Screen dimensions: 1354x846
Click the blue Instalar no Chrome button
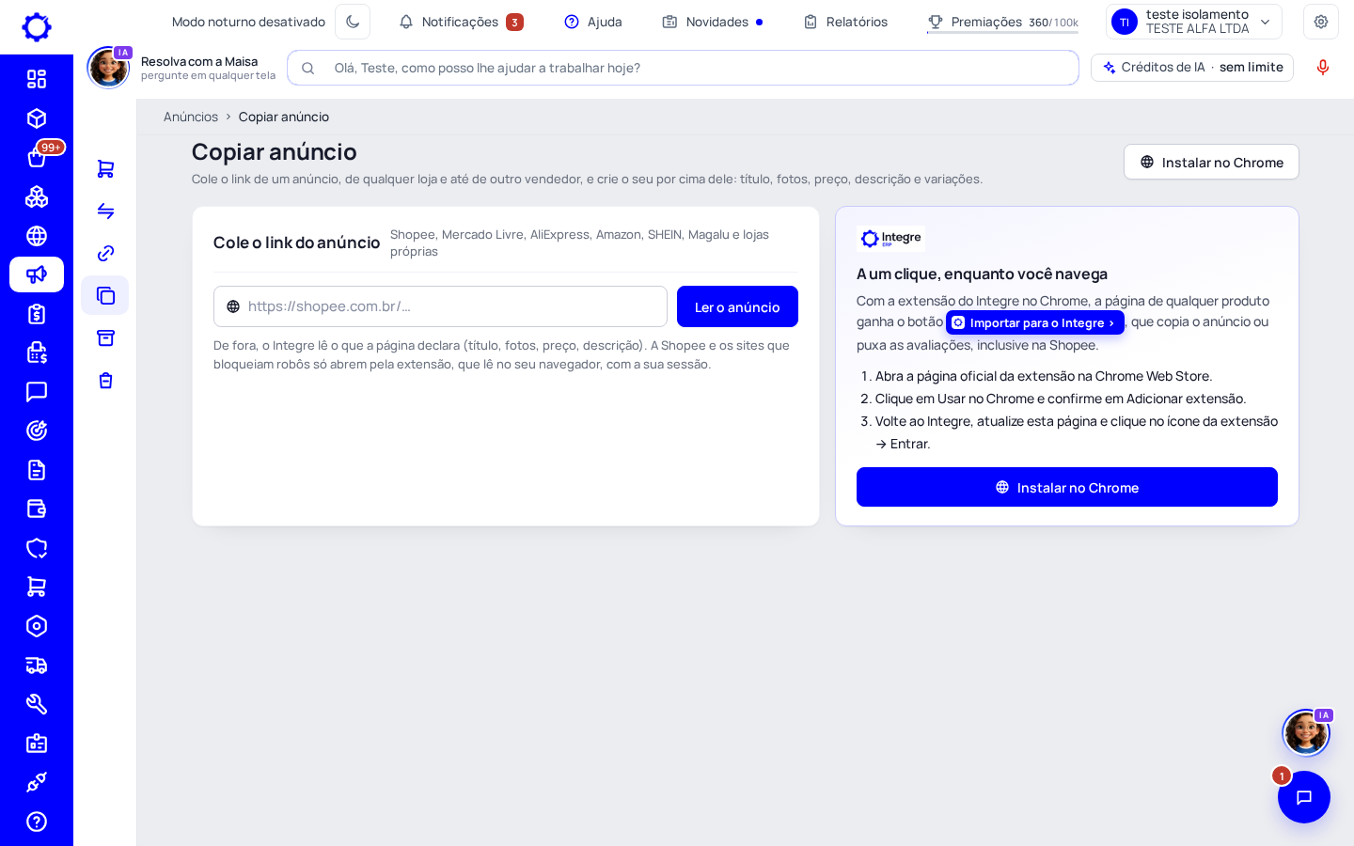coord(1067,487)
